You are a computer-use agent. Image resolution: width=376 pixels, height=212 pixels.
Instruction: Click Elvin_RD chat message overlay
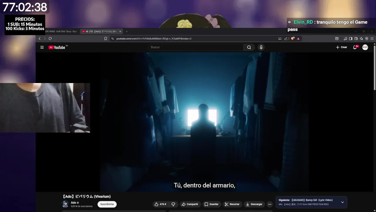point(328,26)
